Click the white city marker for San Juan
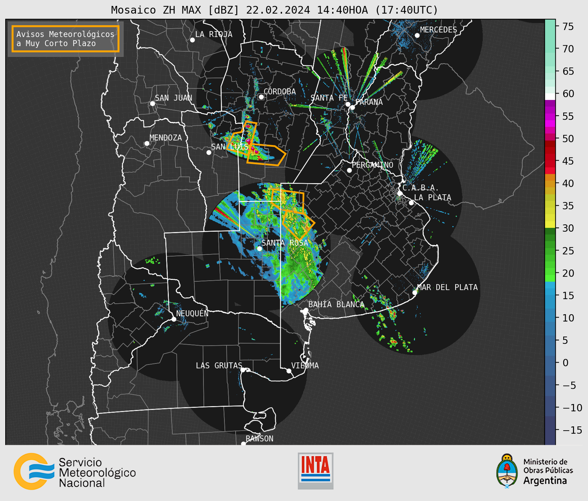The height and width of the screenshot is (501, 588). point(152,104)
